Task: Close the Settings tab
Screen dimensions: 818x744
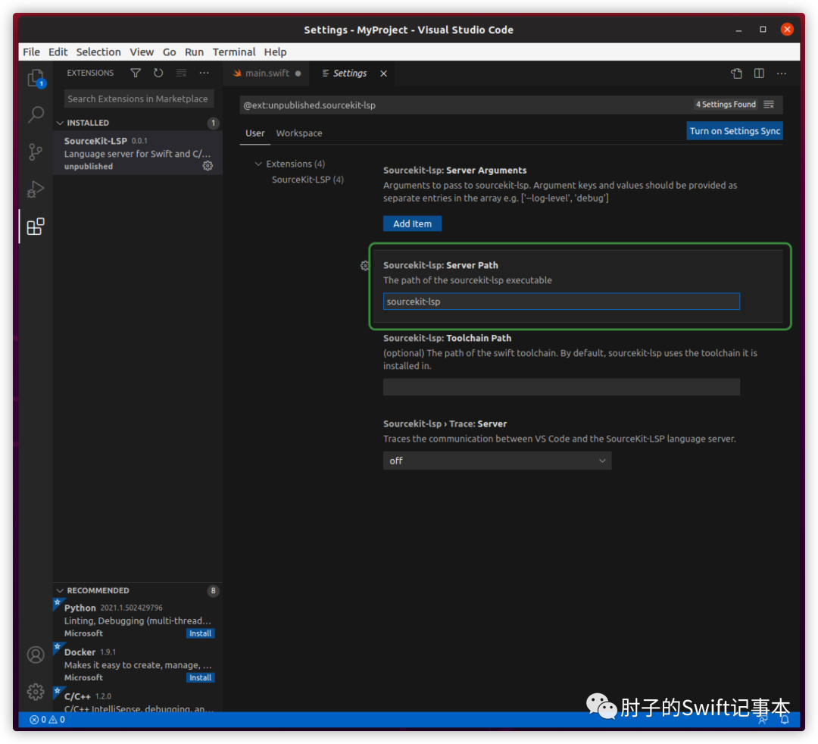Action: (383, 73)
